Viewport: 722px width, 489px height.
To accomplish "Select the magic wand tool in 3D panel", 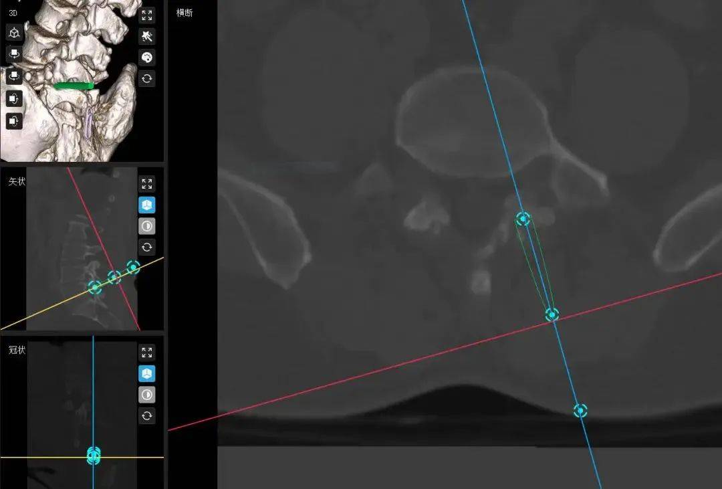I will point(147,36).
